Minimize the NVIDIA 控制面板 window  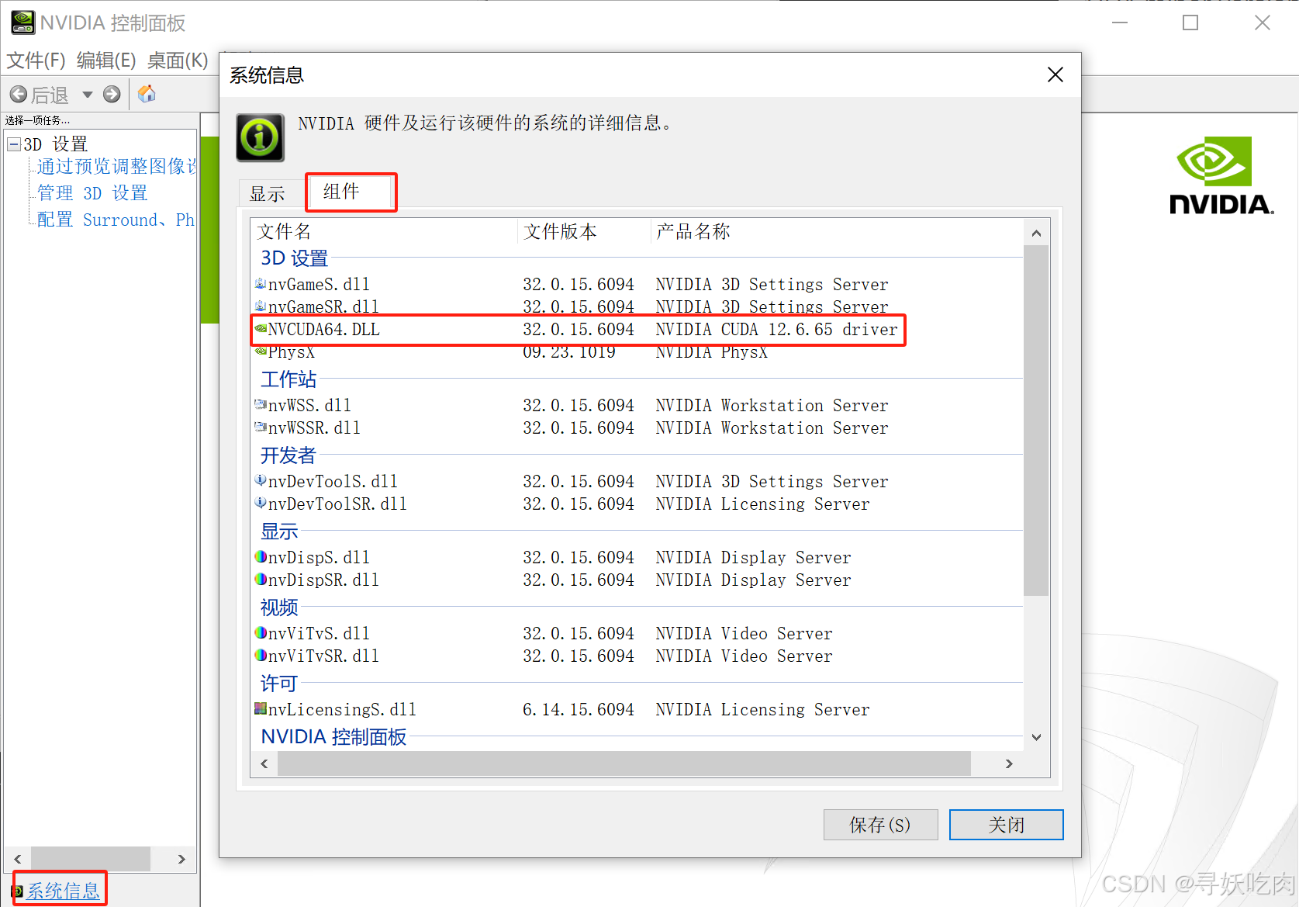[x=1120, y=23]
